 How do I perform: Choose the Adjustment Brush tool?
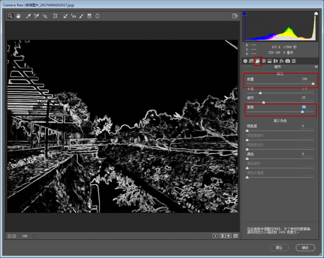(81, 16)
